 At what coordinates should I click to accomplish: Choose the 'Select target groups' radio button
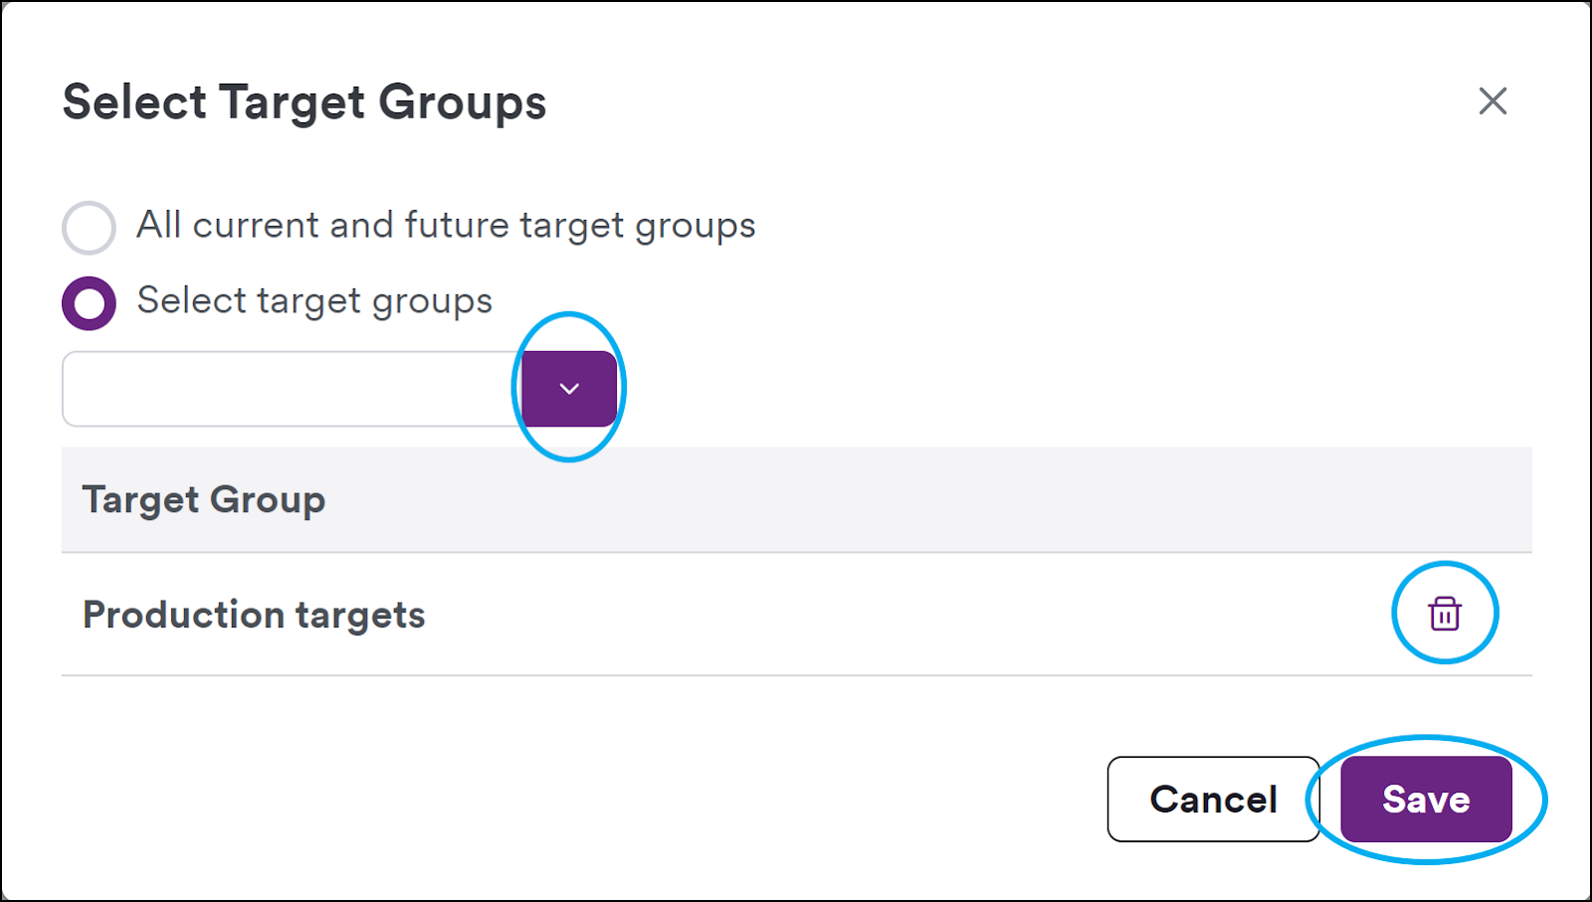89,303
